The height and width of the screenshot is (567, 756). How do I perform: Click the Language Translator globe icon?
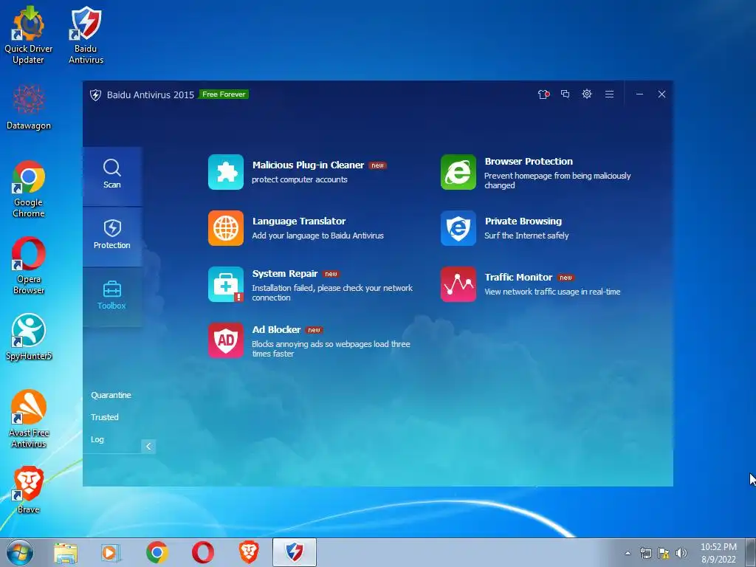(x=226, y=228)
